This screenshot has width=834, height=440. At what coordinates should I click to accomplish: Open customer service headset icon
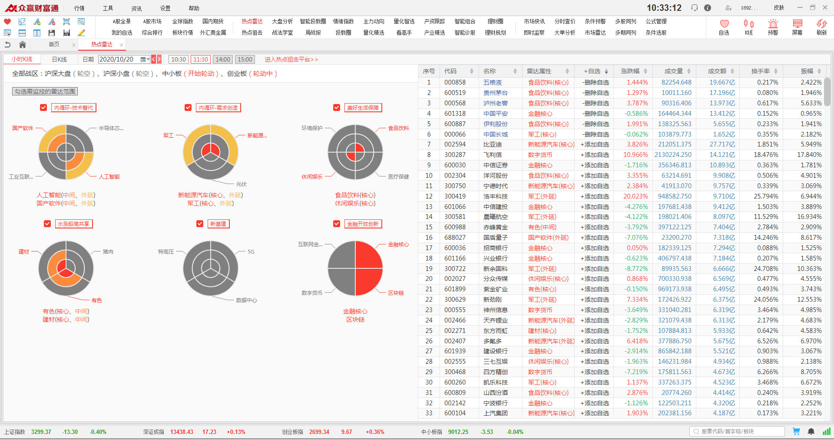coord(695,8)
